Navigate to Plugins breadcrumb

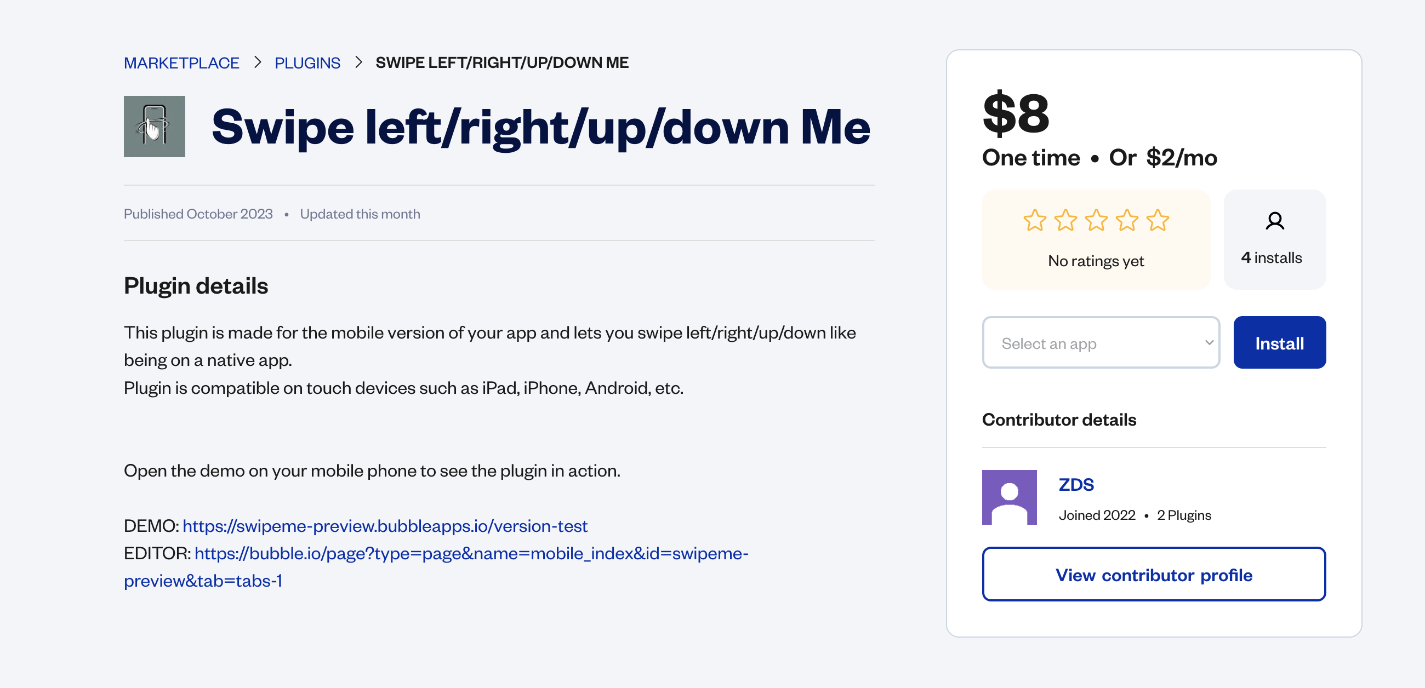pos(307,63)
